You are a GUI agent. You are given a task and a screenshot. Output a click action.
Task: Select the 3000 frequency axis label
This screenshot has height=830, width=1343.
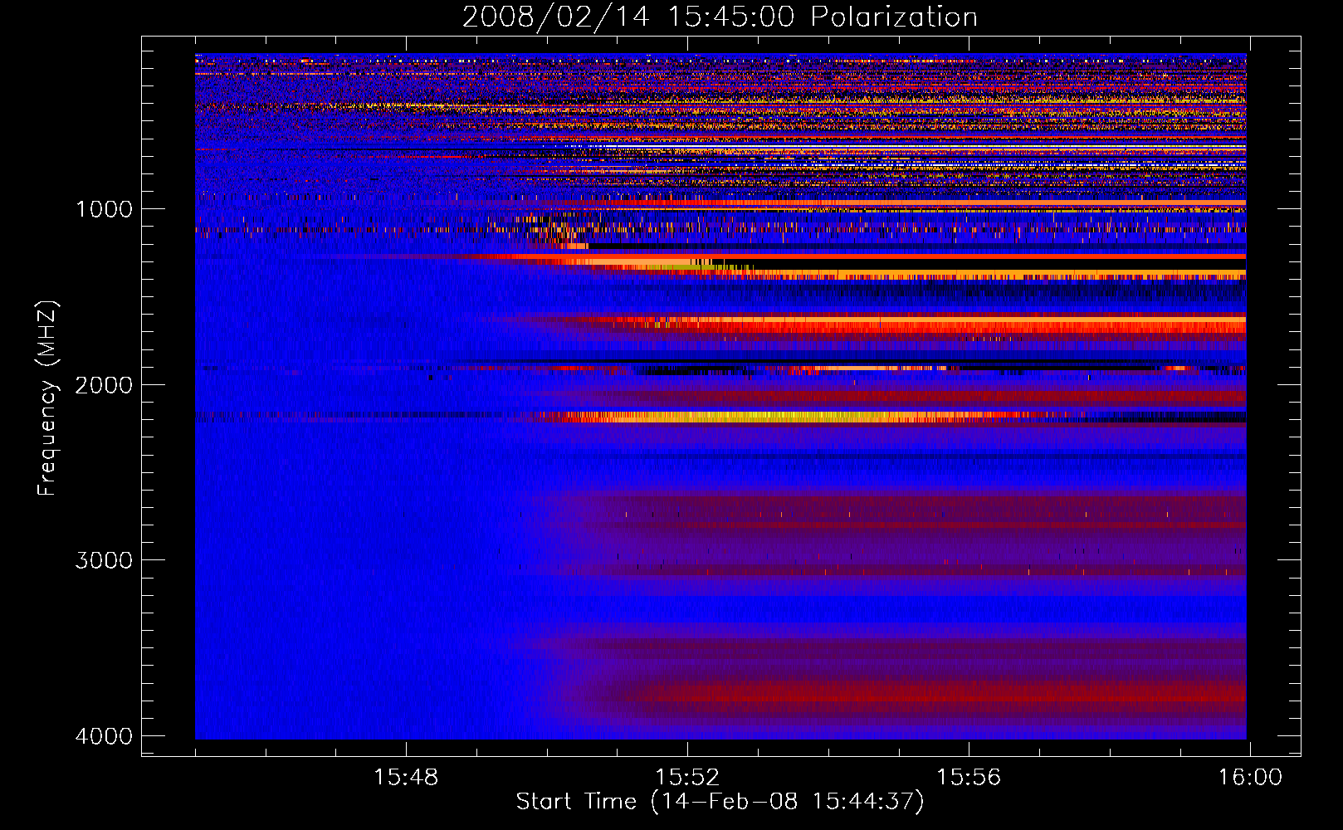click(104, 560)
